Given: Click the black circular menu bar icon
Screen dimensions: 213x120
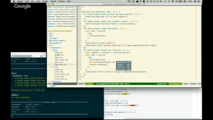Looking at the screenshot, I should pos(144,1).
